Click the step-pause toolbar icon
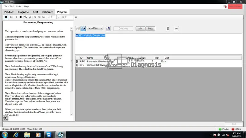The width and height of the screenshot is (246, 138). click(x=39, y=17)
